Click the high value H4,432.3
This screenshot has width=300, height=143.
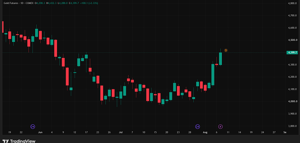coord(52,3)
